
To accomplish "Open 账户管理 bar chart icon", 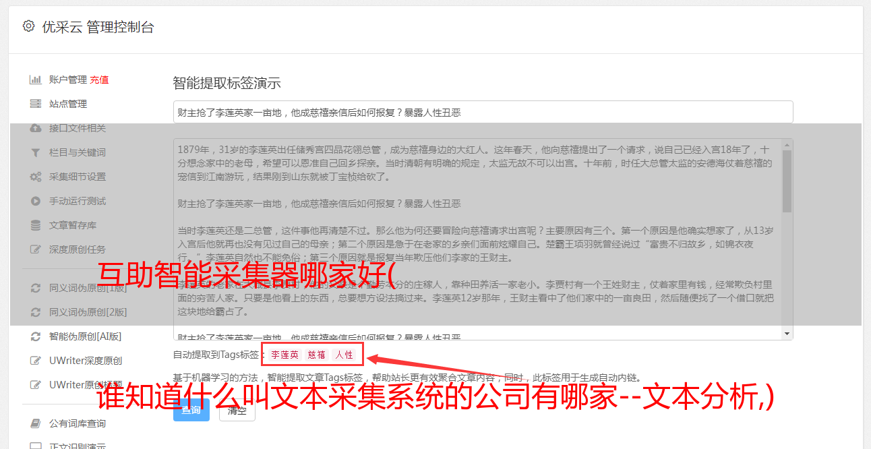I will [36, 80].
